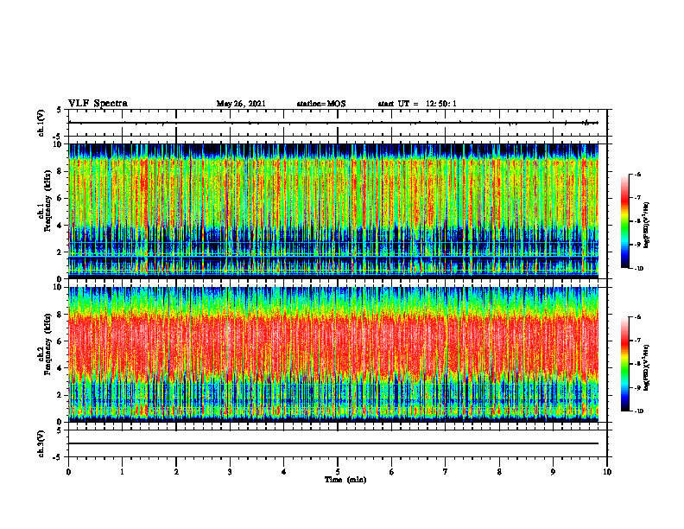This screenshot has width=684, height=529.
Task: Click the ch.1 voltage waveform trace
Action: (333, 123)
